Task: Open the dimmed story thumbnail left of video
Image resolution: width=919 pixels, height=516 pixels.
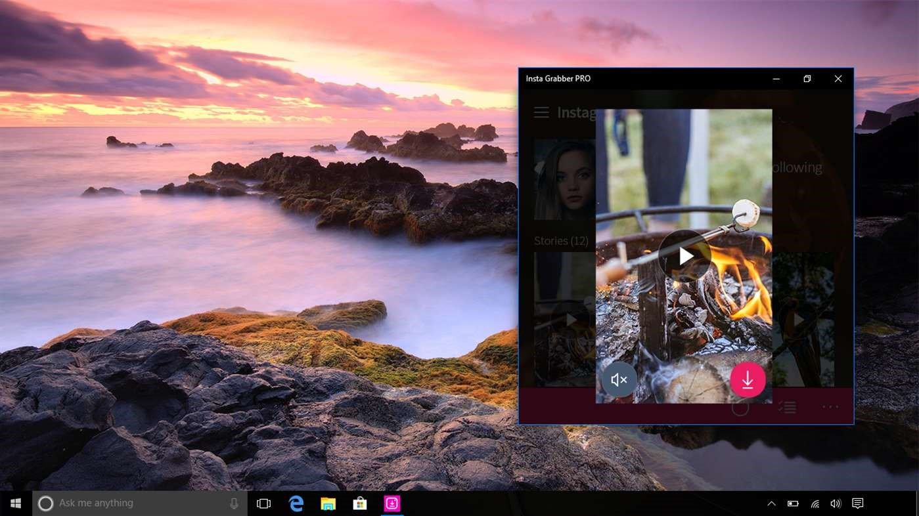Action: tap(564, 320)
